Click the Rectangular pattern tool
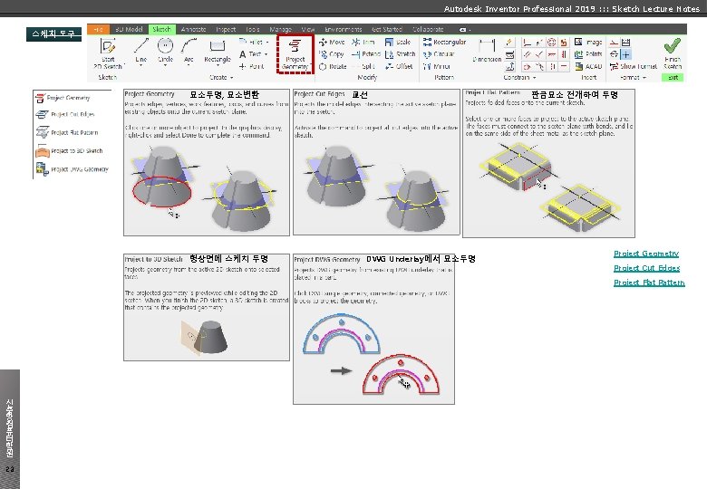Viewport: 707px width, 489px height. (444, 42)
